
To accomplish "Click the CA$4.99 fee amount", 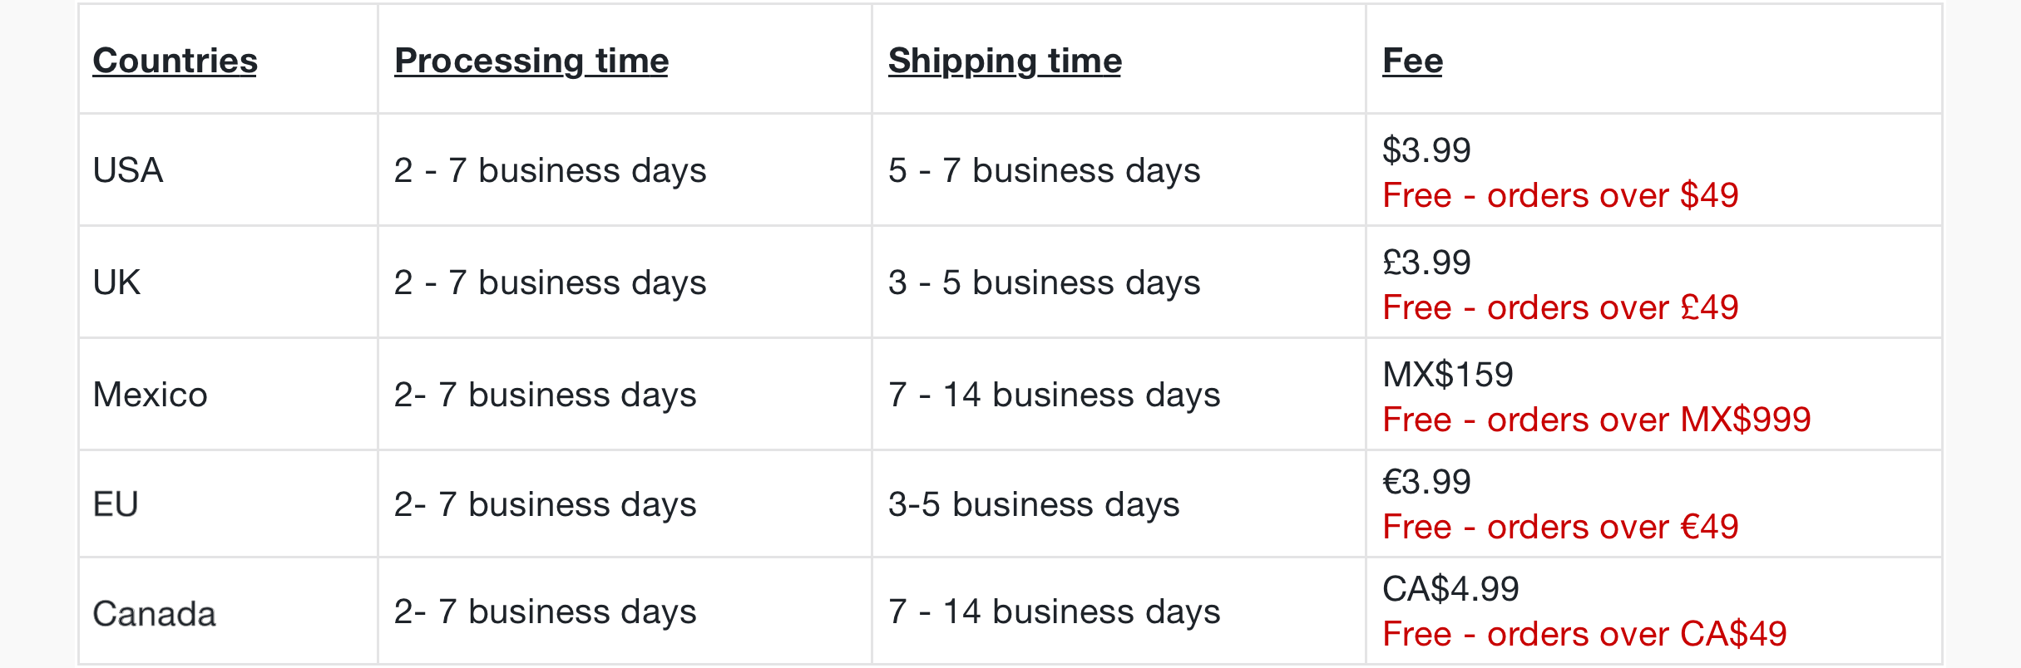I will pos(1450,589).
